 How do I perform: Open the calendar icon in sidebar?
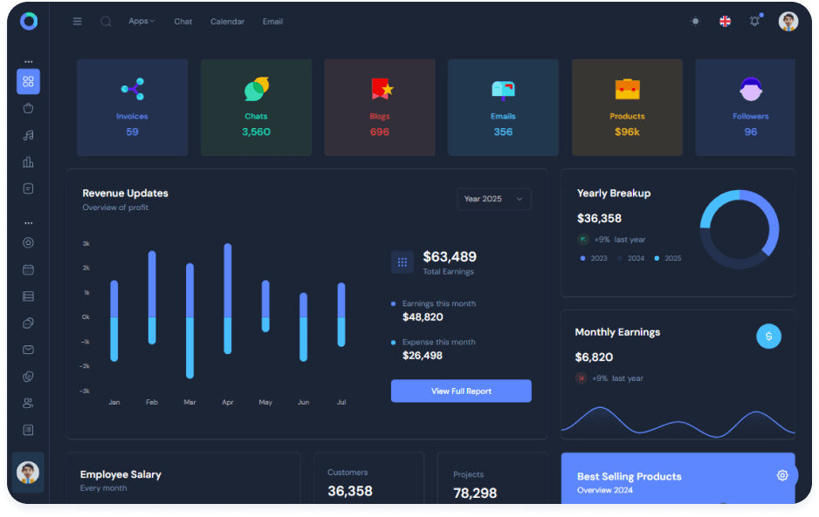pos(28,269)
